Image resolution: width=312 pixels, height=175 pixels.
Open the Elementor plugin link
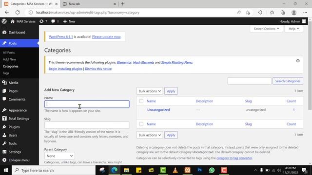tap(124, 62)
